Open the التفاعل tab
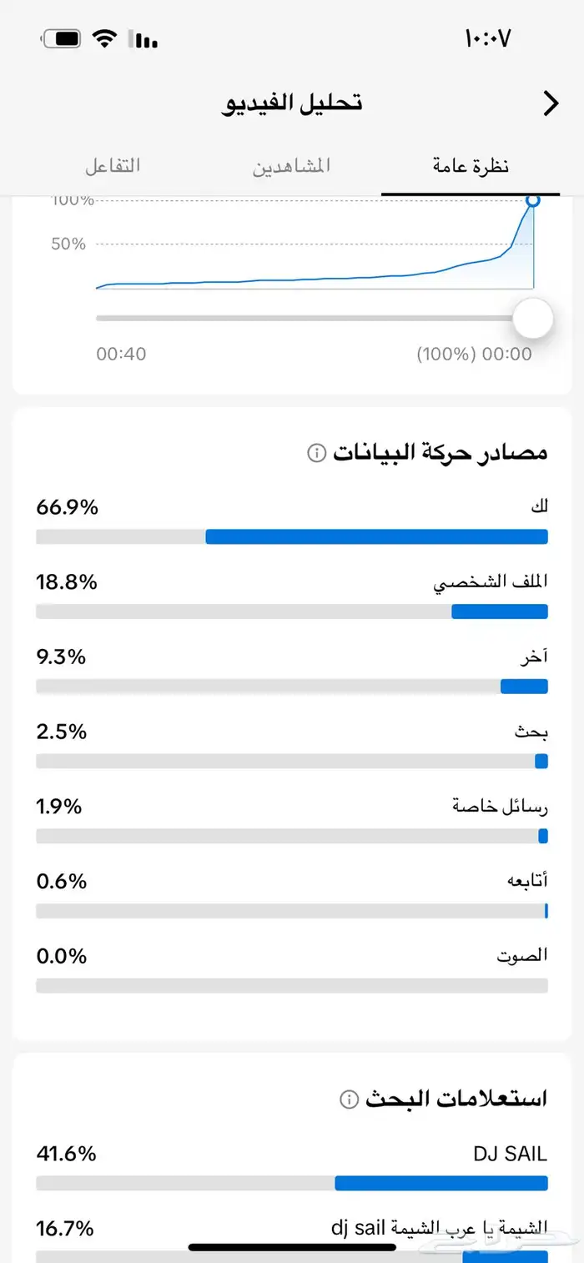Screen dimensions: 584x1263 click(113, 165)
